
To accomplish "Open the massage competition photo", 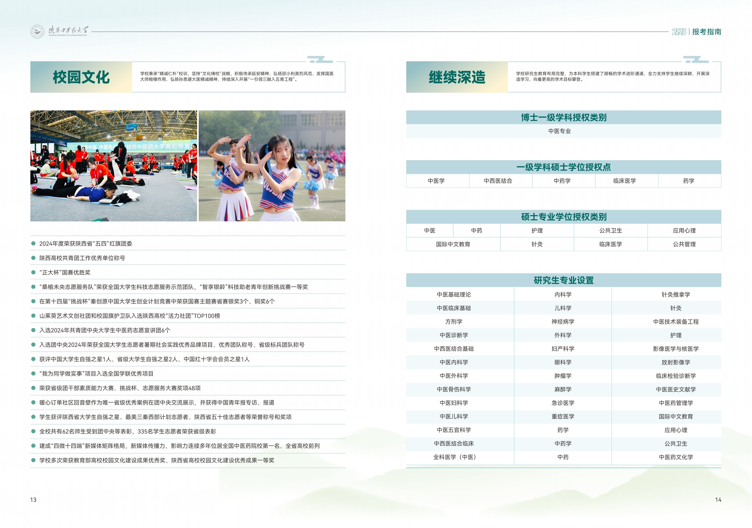I will 114,166.
